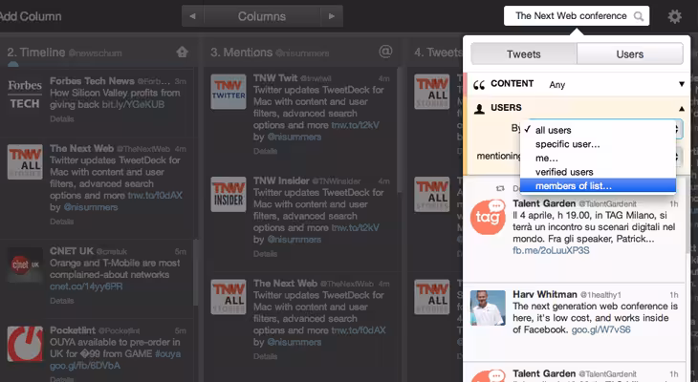Click #ouya hashtag in Pocketlint tweet
The width and height of the screenshot is (698, 382).
[x=168, y=354]
